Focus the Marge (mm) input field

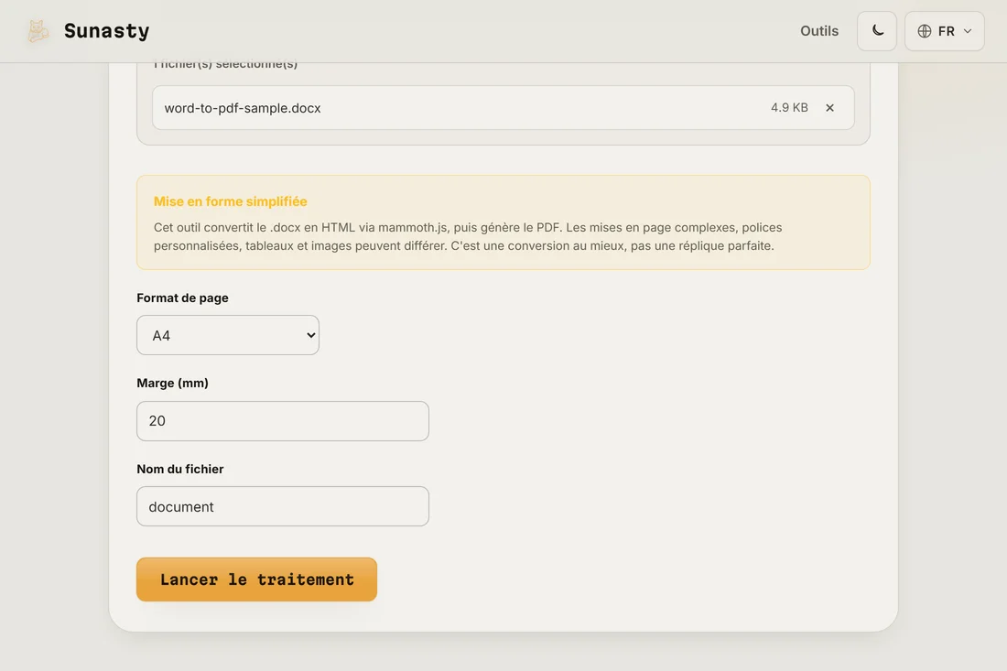pos(283,421)
